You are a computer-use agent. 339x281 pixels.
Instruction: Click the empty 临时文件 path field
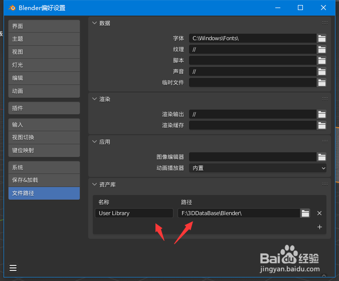pyautogui.click(x=253, y=82)
